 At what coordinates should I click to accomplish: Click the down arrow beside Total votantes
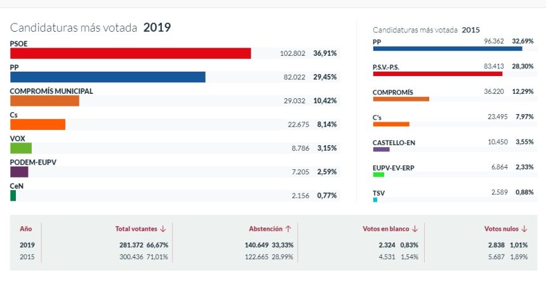coord(163,229)
